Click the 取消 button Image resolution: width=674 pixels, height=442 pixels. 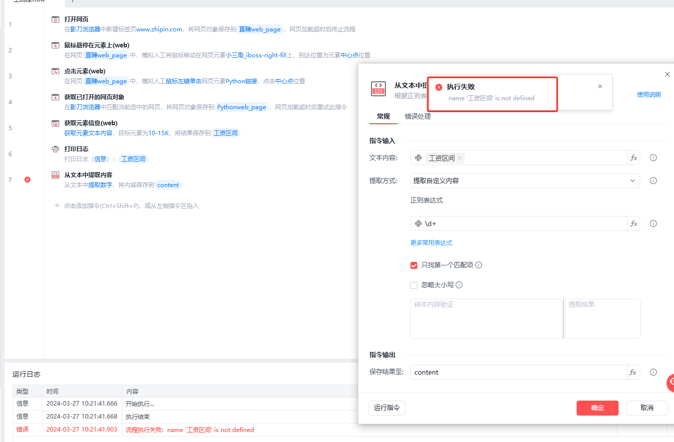pos(647,408)
